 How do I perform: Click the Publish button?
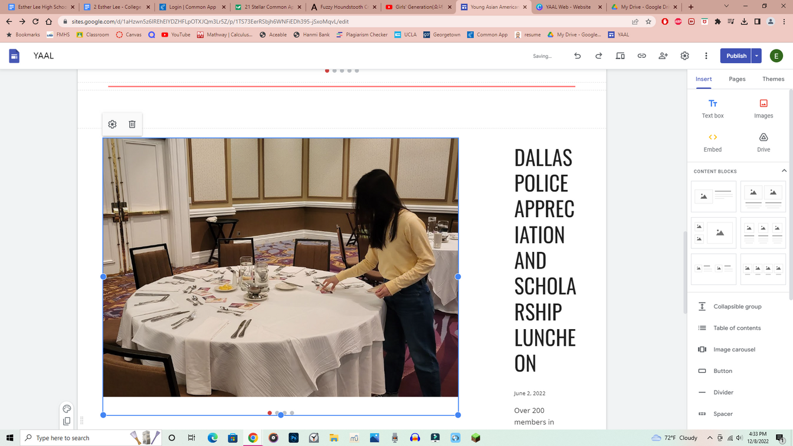pyautogui.click(x=736, y=56)
